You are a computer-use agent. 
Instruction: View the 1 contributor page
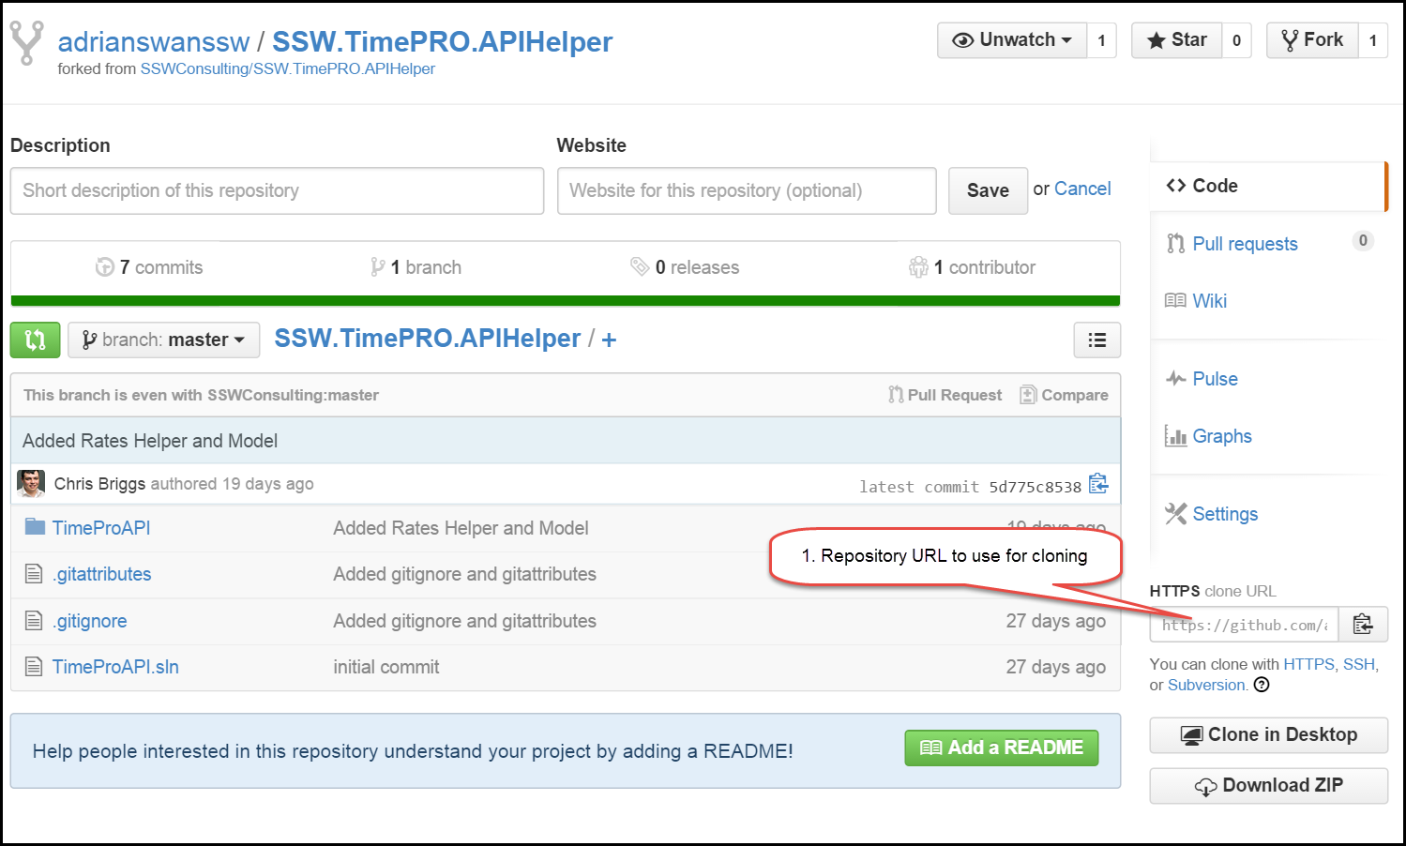972,267
